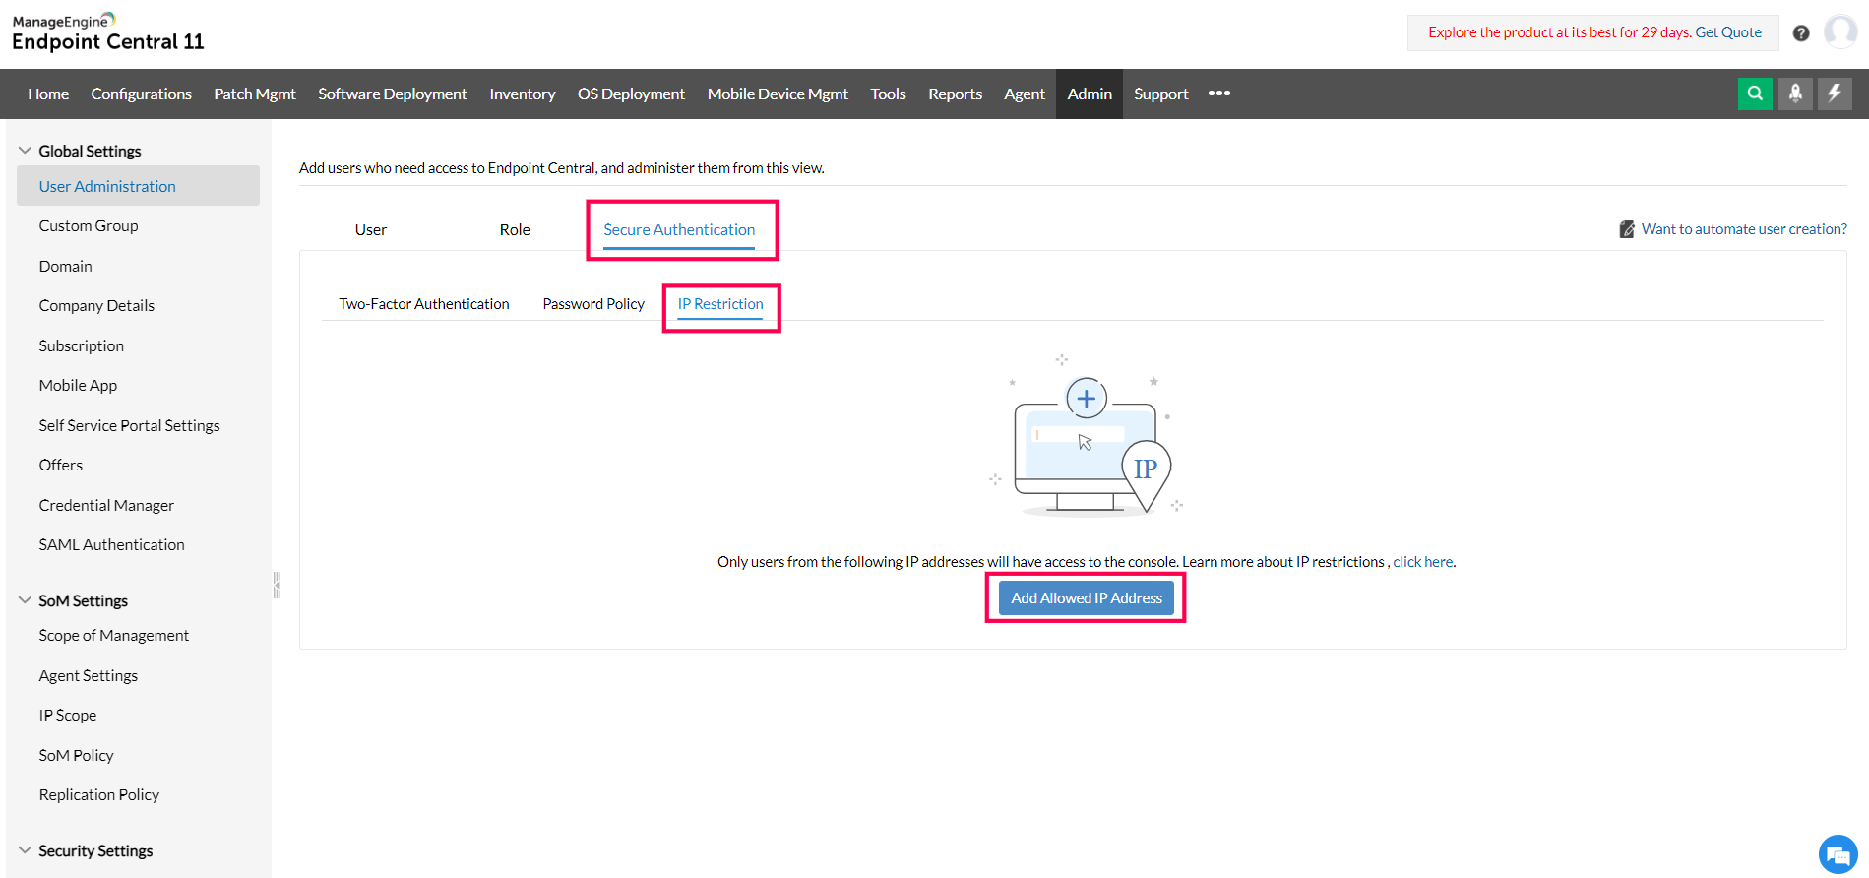The width and height of the screenshot is (1869, 878).
Task: Collapse the Global Settings section
Action: 26,151
